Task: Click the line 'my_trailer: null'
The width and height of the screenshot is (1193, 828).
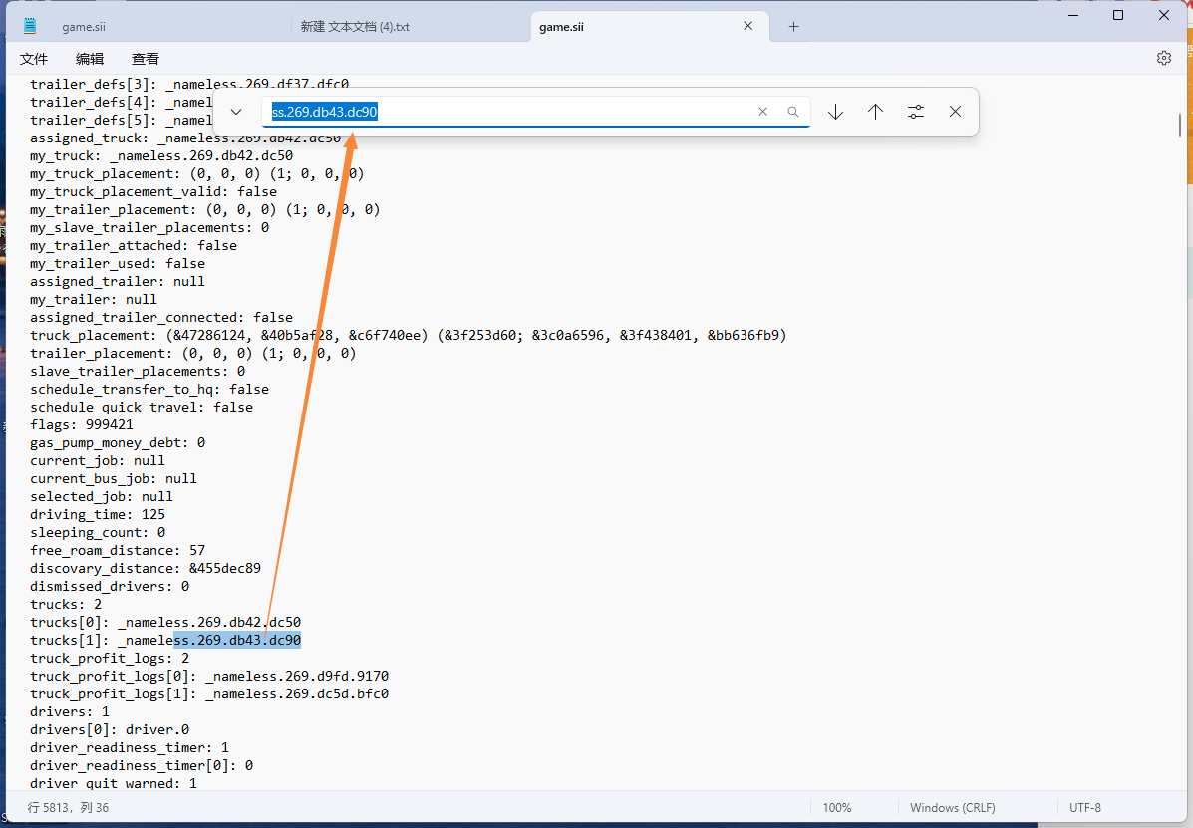Action: coord(94,300)
